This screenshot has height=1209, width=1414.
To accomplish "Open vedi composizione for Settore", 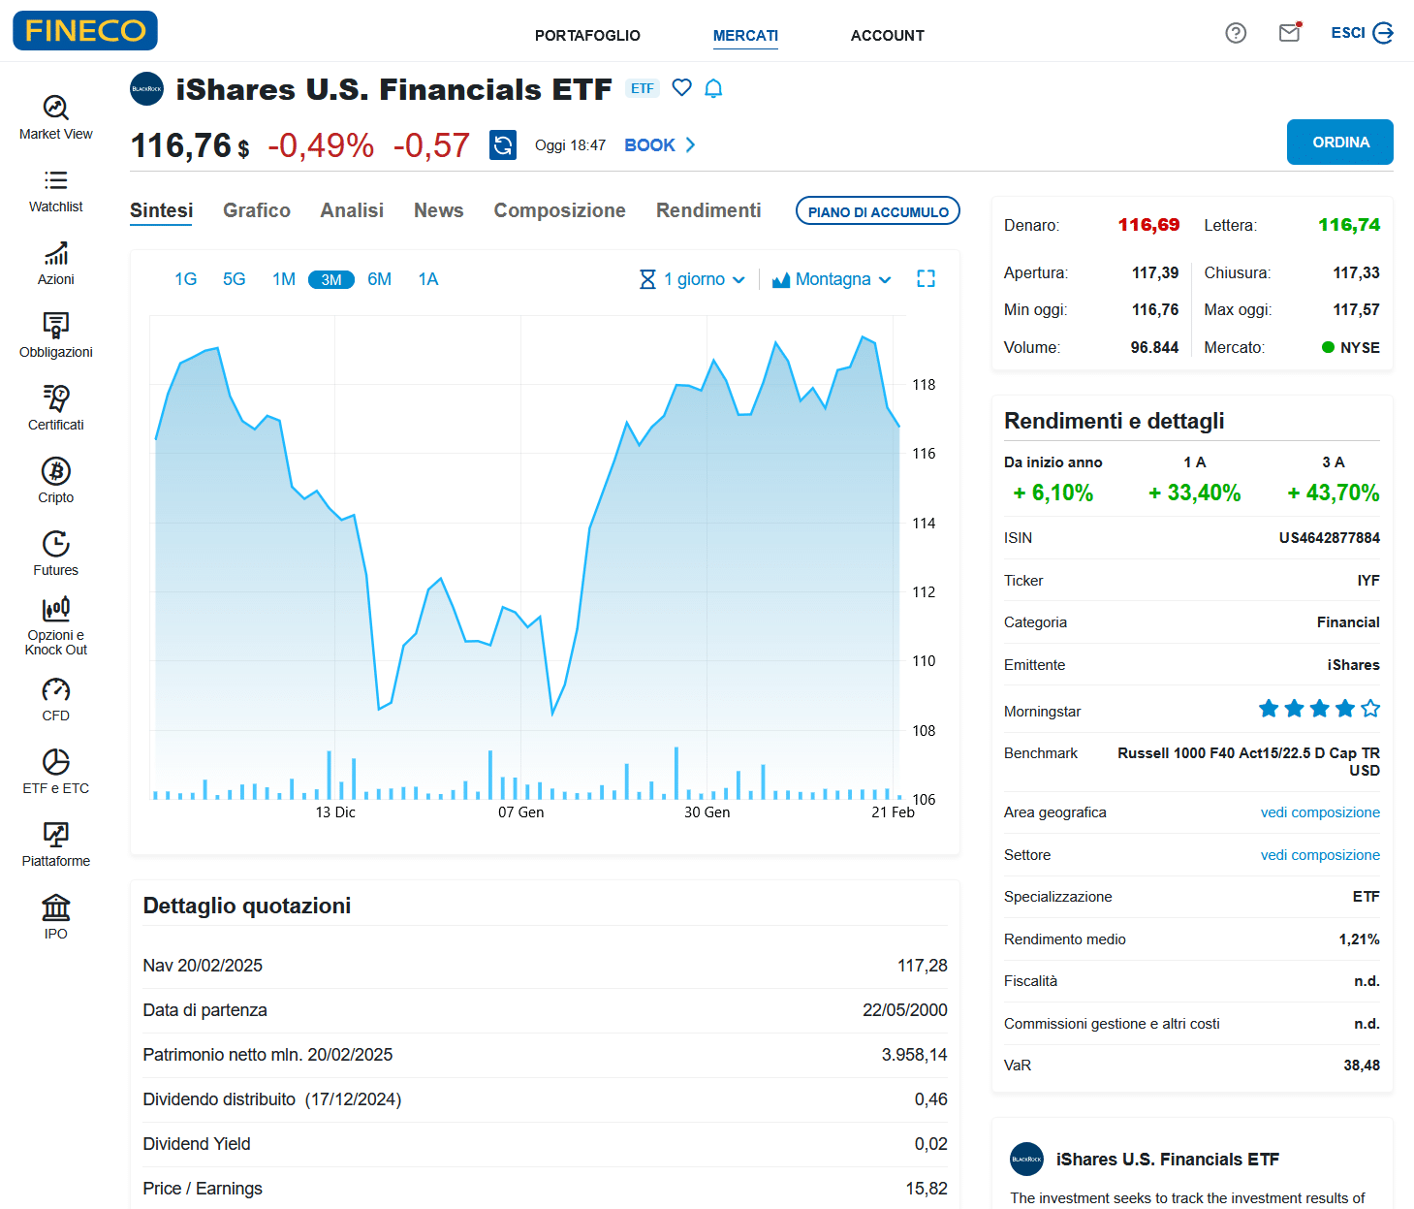I will [x=1320, y=855].
